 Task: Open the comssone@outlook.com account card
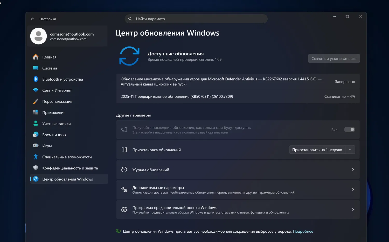click(x=67, y=36)
